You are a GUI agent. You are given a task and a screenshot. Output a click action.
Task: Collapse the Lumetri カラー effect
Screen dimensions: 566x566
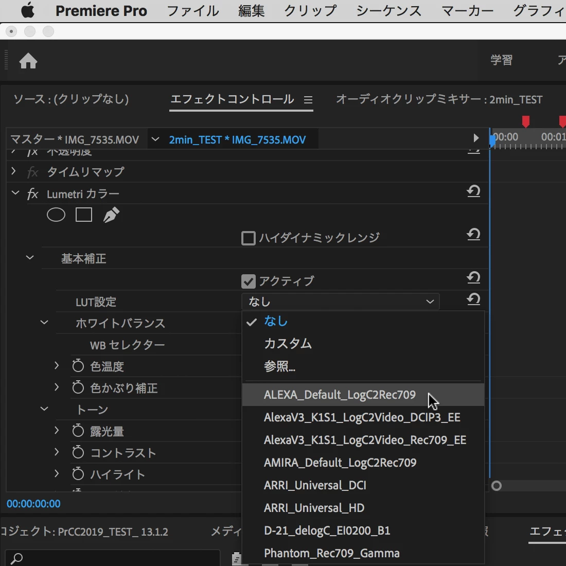point(15,193)
